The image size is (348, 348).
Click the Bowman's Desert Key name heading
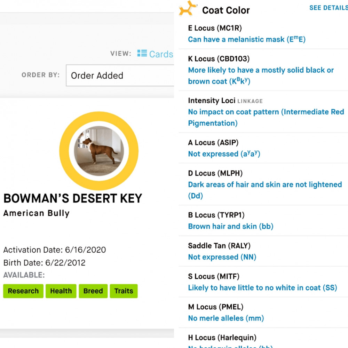point(73,198)
